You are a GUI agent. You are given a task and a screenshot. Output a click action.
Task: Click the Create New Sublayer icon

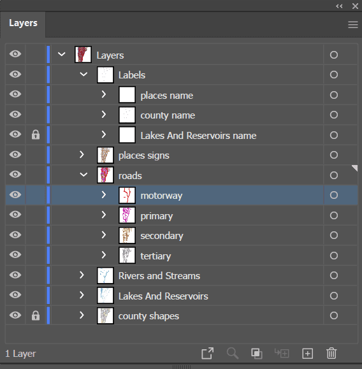282,353
